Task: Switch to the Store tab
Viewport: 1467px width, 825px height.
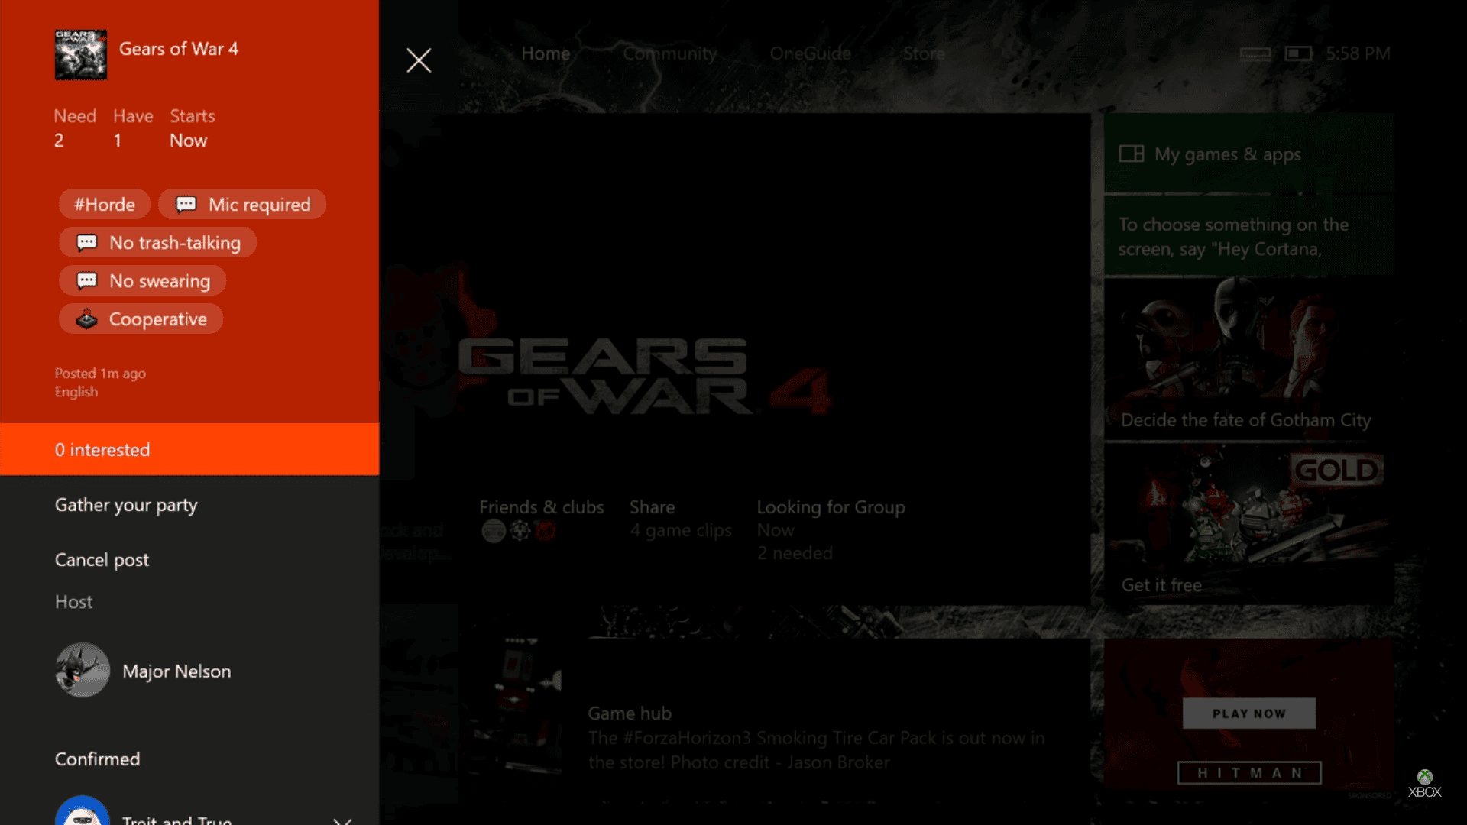Action: pyautogui.click(x=924, y=53)
